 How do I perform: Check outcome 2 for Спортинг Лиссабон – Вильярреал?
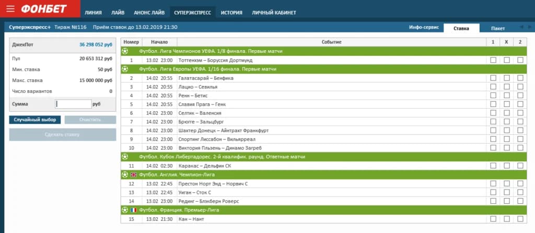tap(520, 139)
